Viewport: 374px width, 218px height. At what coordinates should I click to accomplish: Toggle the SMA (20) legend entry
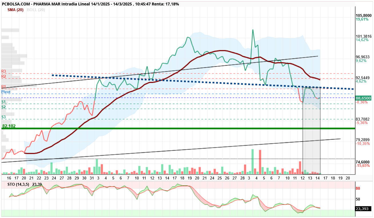pos(16,10)
